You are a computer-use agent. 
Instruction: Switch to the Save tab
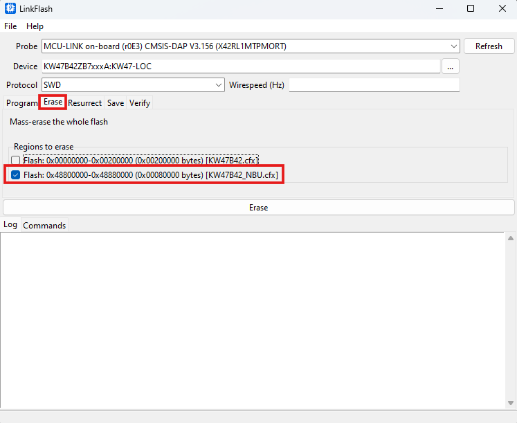116,103
